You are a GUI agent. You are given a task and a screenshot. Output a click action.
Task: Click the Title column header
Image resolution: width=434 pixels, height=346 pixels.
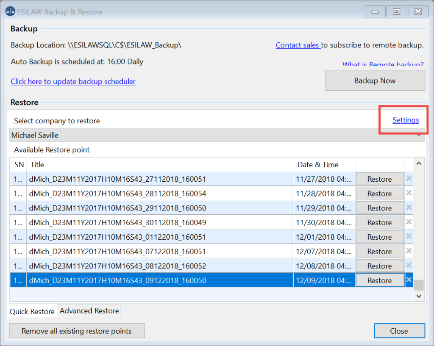[160, 165]
